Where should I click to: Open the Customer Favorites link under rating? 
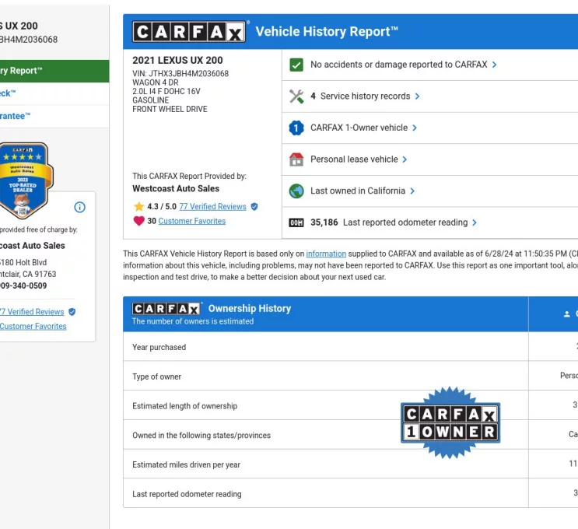pos(191,221)
